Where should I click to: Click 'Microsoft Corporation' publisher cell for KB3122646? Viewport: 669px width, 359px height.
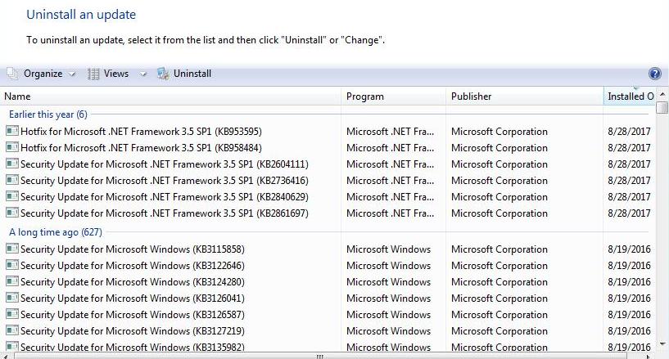point(499,265)
